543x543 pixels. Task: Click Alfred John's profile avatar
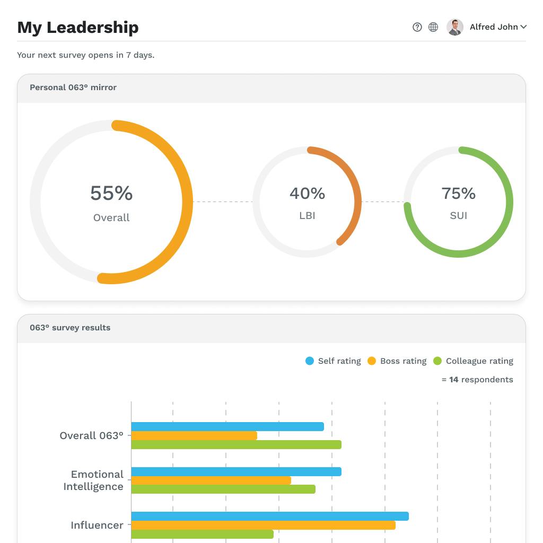tap(455, 27)
